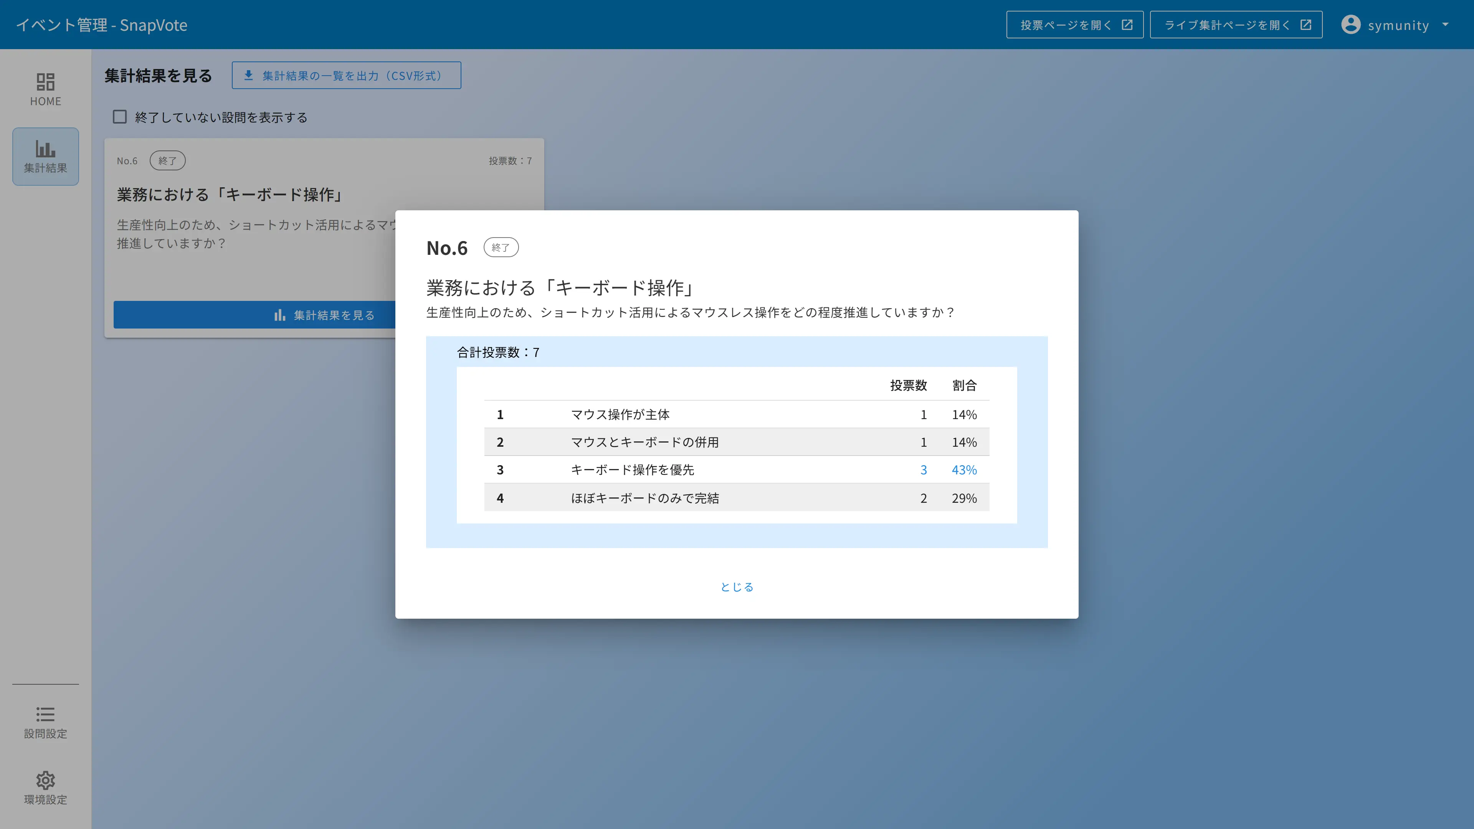
Task: Click the bar chart icon inside 集計結果を見る button
Action: pos(279,315)
